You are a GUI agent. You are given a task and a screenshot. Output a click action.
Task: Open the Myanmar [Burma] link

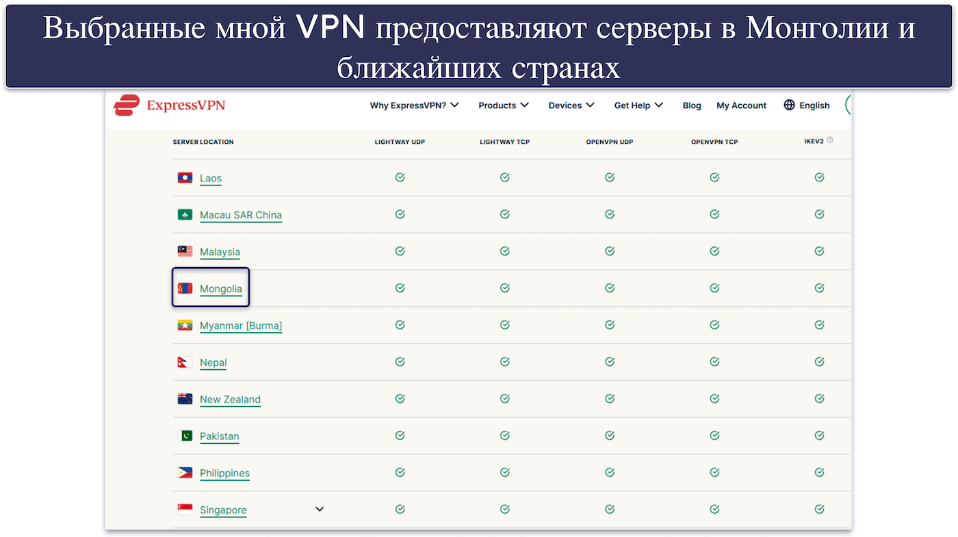(x=241, y=326)
